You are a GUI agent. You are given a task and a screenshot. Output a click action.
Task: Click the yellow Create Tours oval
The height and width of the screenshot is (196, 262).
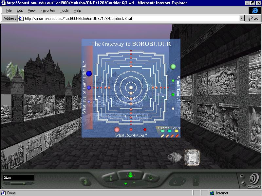click(177, 131)
